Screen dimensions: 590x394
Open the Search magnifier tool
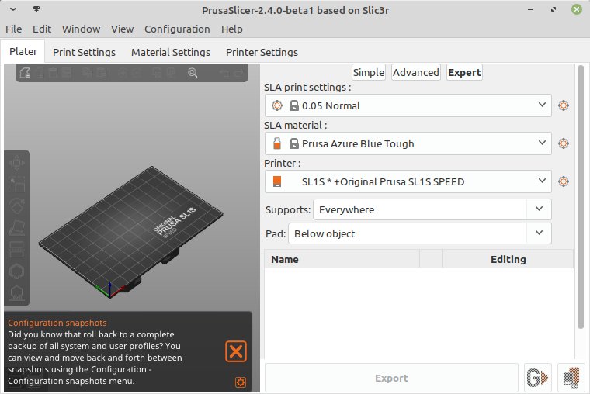point(193,73)
